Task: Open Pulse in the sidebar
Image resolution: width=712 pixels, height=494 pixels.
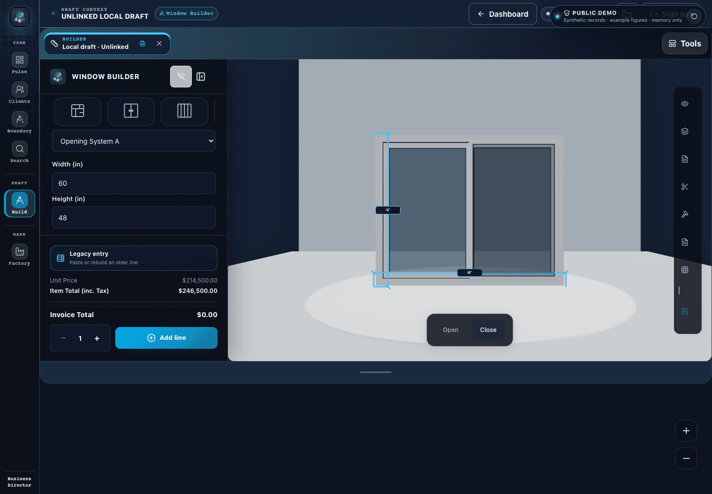Action: pos(19,63)
